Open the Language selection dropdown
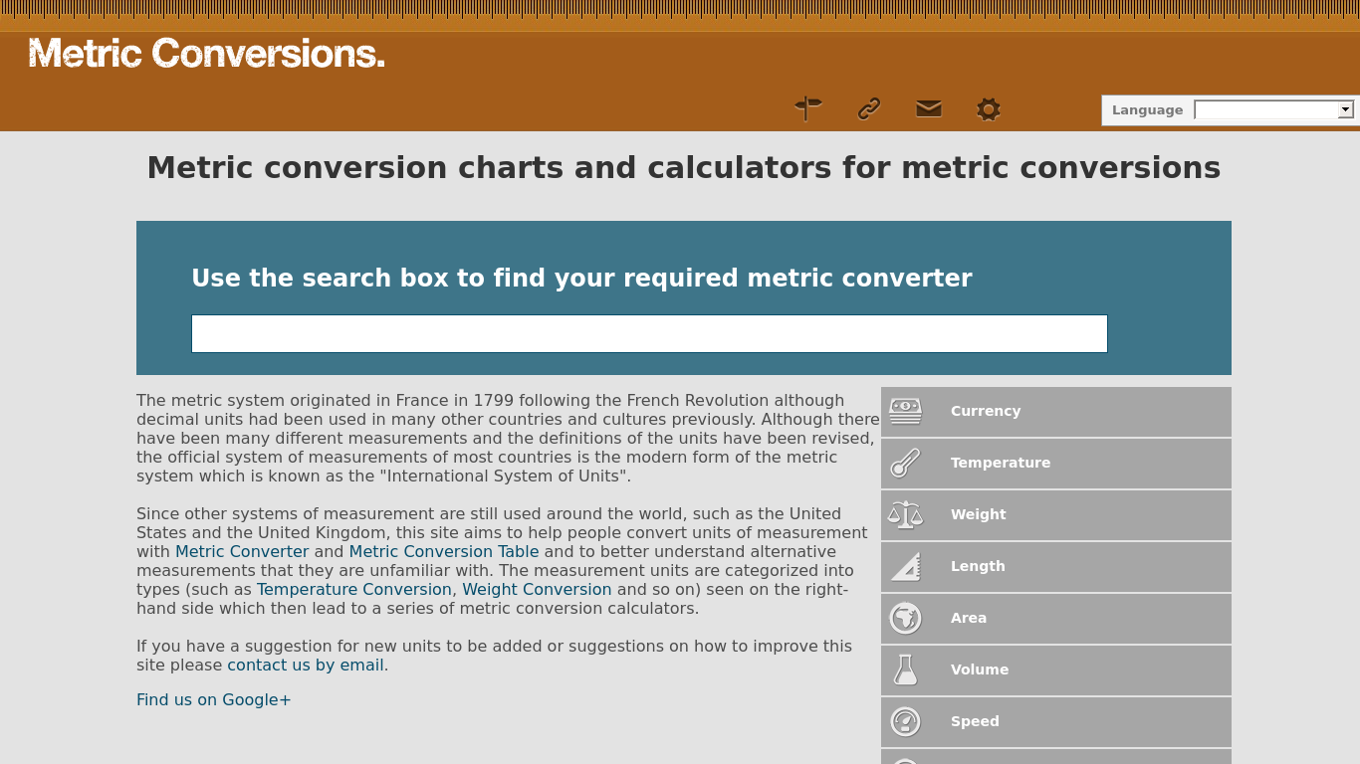Viewport: 1360px width, 764px height. click(1273, 109)
